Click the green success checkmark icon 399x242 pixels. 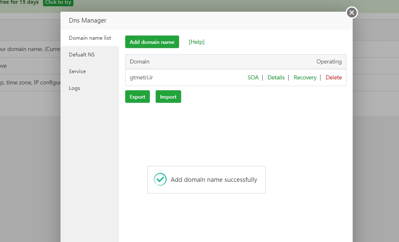(160, 179)
